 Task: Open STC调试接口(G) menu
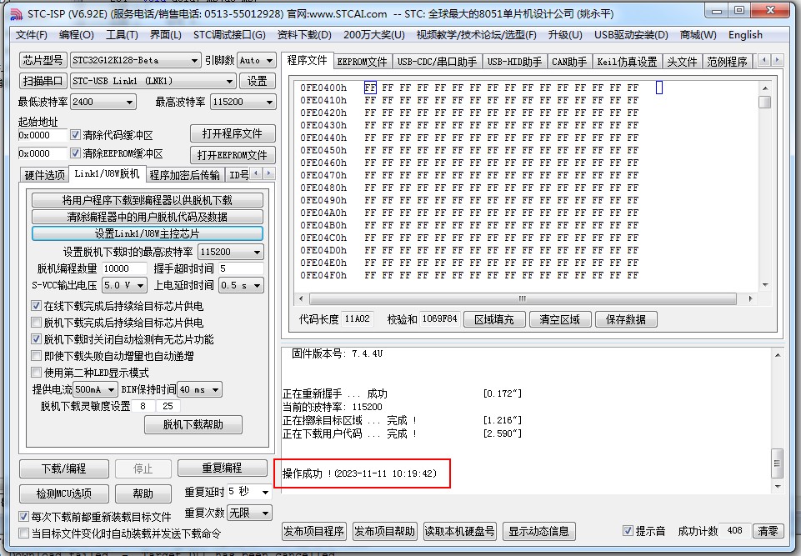coord(229,35)
